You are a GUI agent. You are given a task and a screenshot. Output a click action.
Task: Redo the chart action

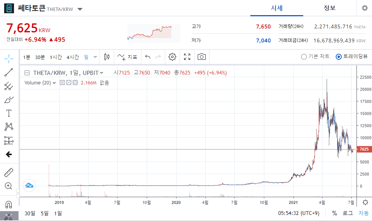[158, 57]
